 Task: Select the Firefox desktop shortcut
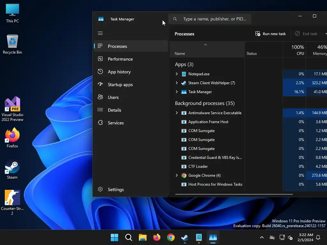tap(12, 138)
